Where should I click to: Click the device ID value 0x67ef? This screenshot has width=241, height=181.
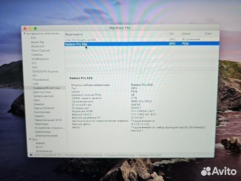[x=136, y=104]
